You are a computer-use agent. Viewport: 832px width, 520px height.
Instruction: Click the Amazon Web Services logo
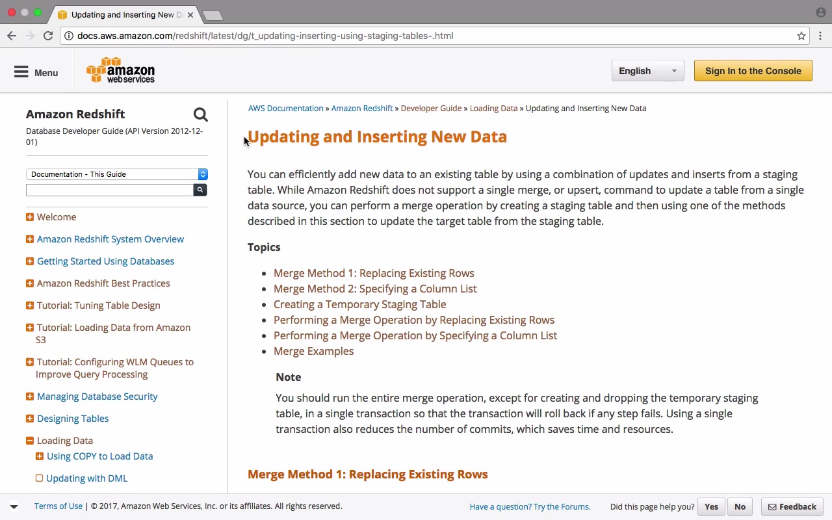[x=121, y=70]
